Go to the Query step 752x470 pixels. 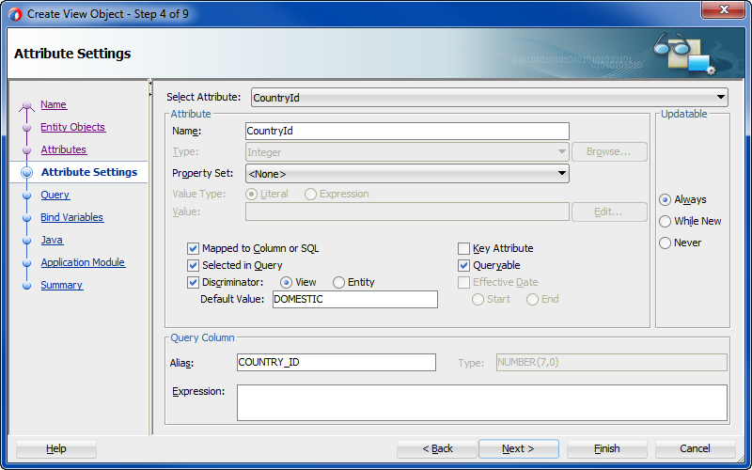[x=55, y=195]
